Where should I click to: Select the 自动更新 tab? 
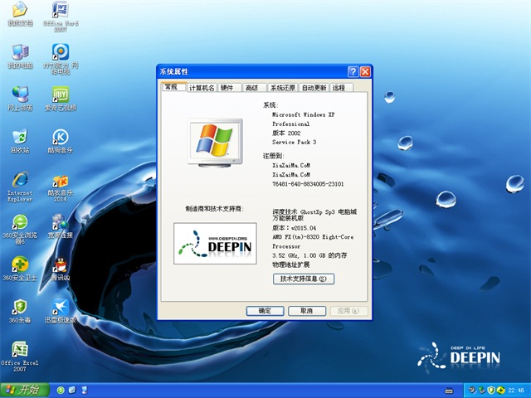tap(314, 87)
